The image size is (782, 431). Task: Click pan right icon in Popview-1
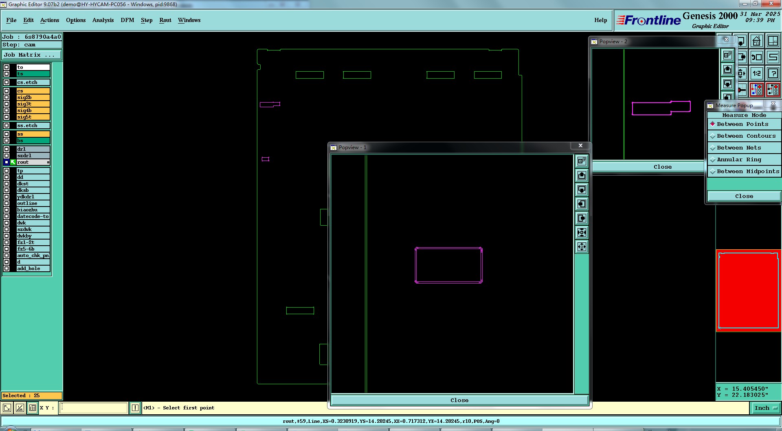582,218
